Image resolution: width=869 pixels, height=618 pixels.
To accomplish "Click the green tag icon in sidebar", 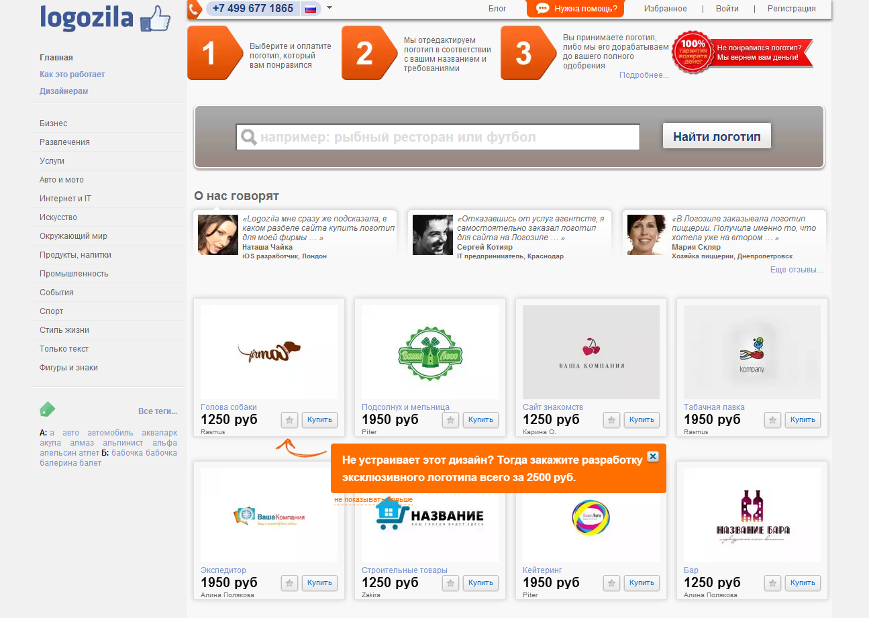I will (48, 409).
